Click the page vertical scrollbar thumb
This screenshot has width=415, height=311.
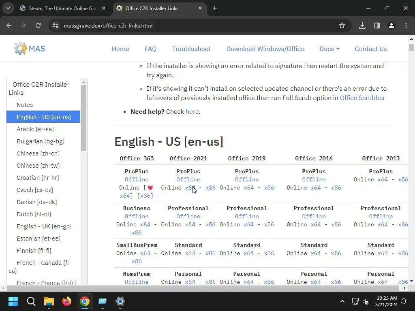(x=411, y=47)
